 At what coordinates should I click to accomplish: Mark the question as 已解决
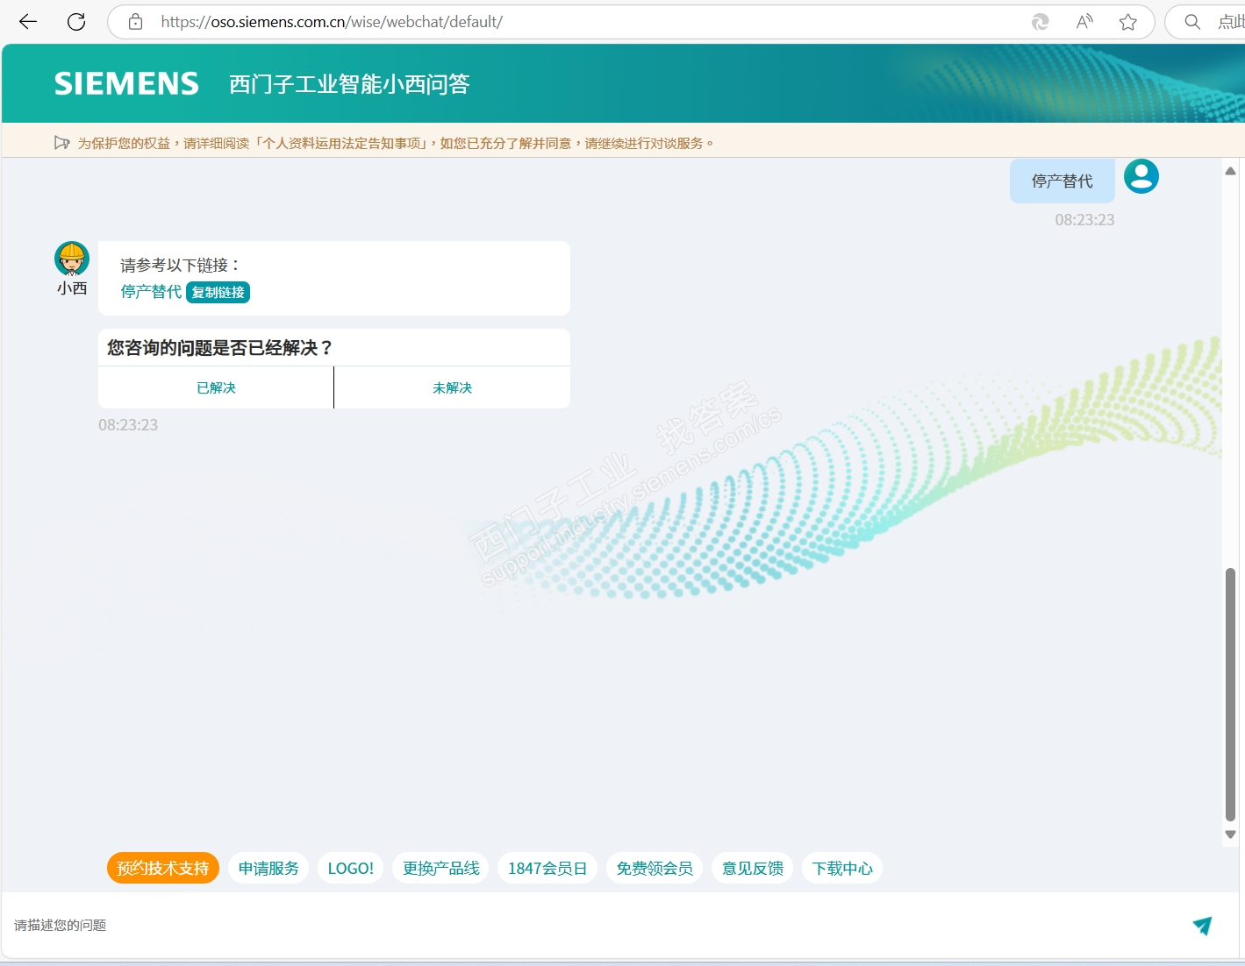(216, 387)
